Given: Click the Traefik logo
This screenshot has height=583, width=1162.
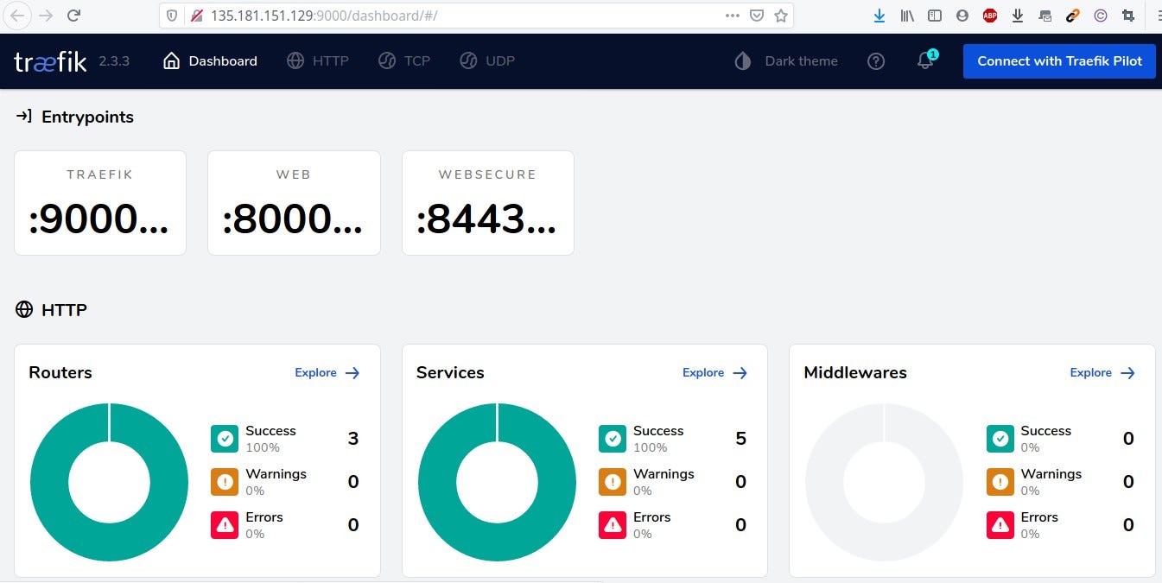Looking at the screenshot, I should point(50,61).
